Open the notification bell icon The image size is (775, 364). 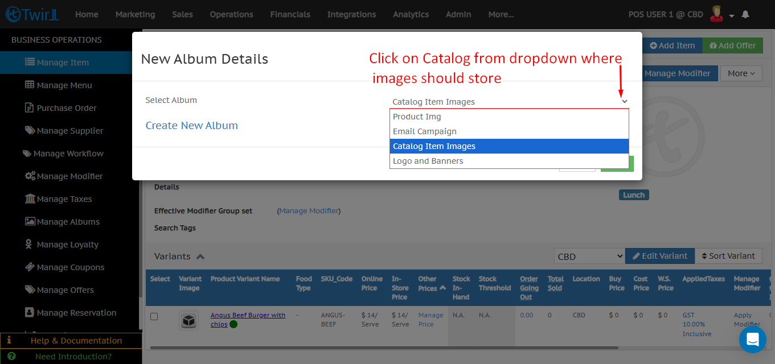[745, 14]
